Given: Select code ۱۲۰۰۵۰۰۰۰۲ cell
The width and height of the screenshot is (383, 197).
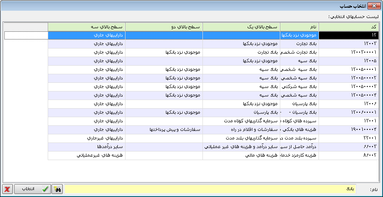Looking at the screenshot, I should [x=349, y=78].
